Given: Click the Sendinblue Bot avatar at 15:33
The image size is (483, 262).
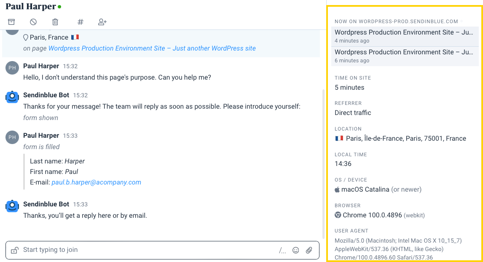Looking at the screenshot, I should (x=12, y=206).
